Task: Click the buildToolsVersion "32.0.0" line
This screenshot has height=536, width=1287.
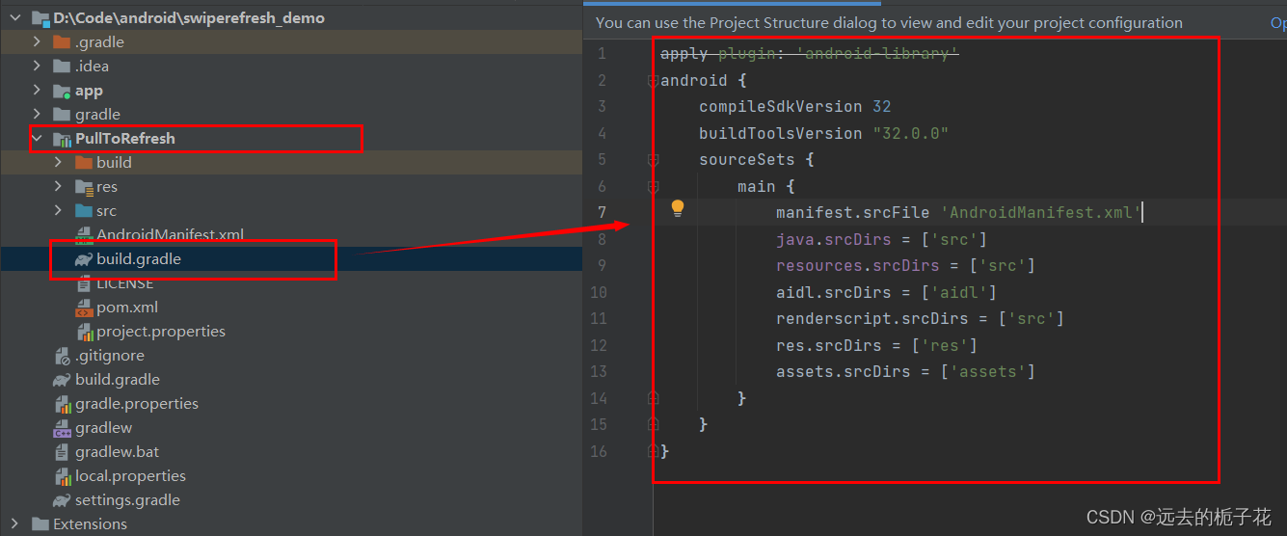Action: click(x=824, y=133)
